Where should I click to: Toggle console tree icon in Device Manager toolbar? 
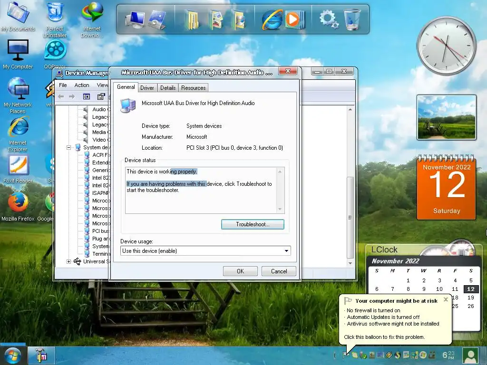(x=87, y=96)
